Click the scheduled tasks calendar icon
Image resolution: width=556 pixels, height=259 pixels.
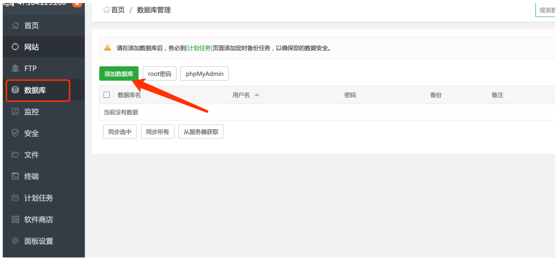[15, 198]
